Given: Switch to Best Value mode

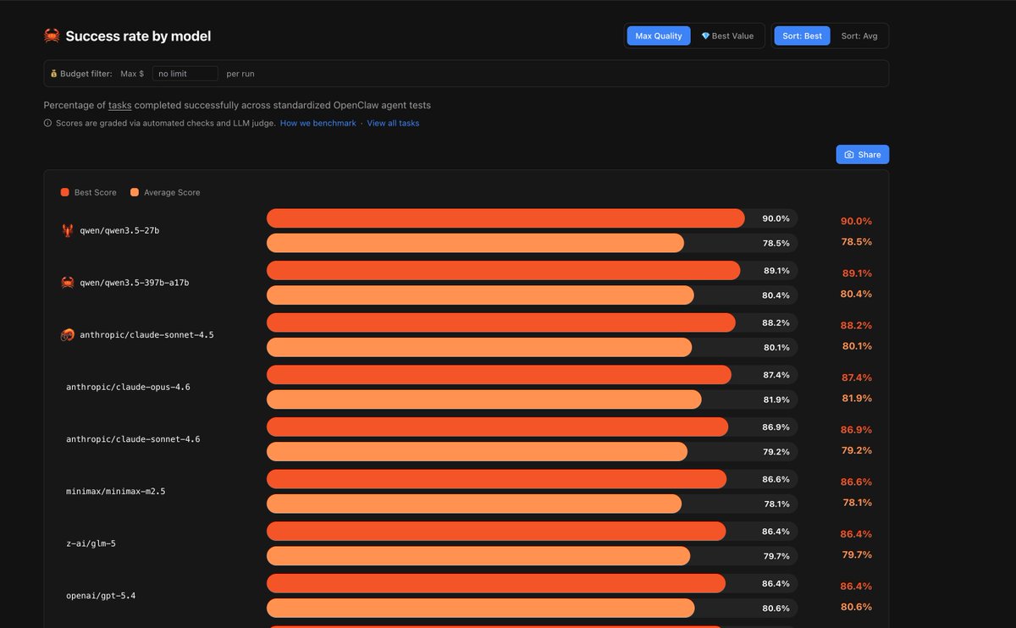Looking at the screenshot, I should (727, 36).
